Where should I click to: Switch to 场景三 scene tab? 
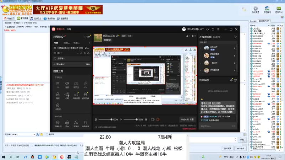tap(77, 43)
